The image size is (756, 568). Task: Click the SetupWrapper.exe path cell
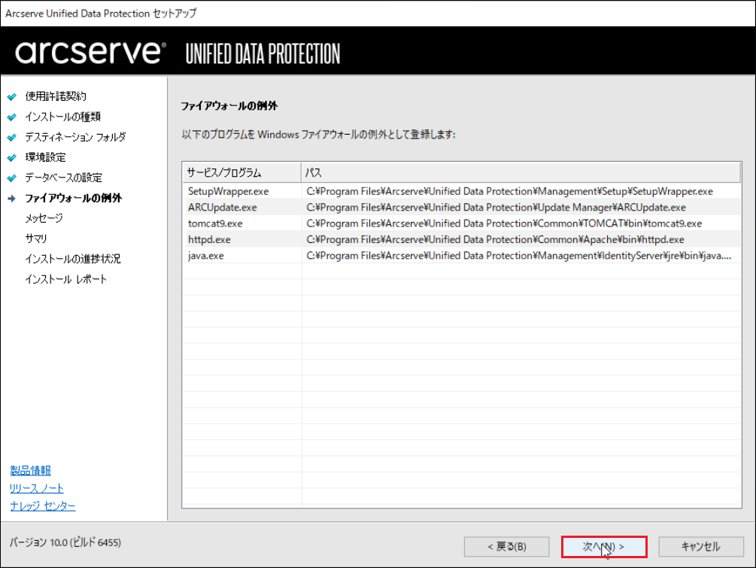pos(509,191)
